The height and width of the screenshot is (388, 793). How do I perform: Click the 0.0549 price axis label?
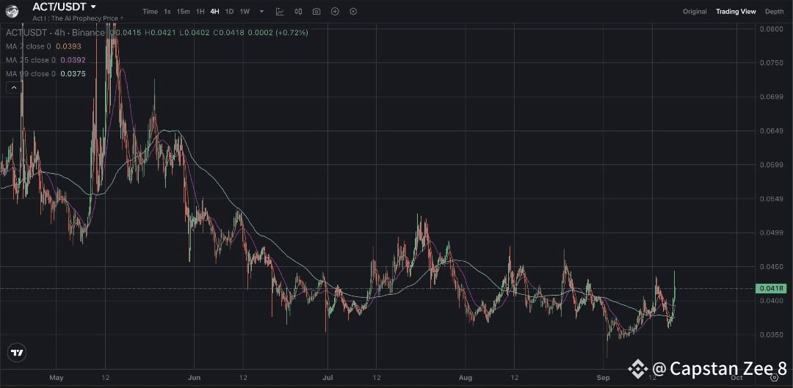coord(771,199)
